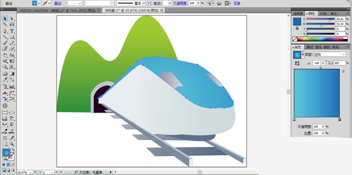Select the Selection arrow tool

tap(5, 18)
